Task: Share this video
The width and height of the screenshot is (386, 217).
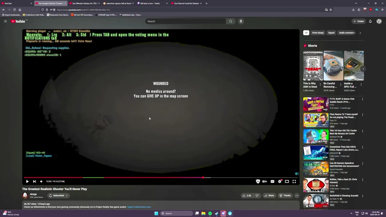Action: pos(269,196)
